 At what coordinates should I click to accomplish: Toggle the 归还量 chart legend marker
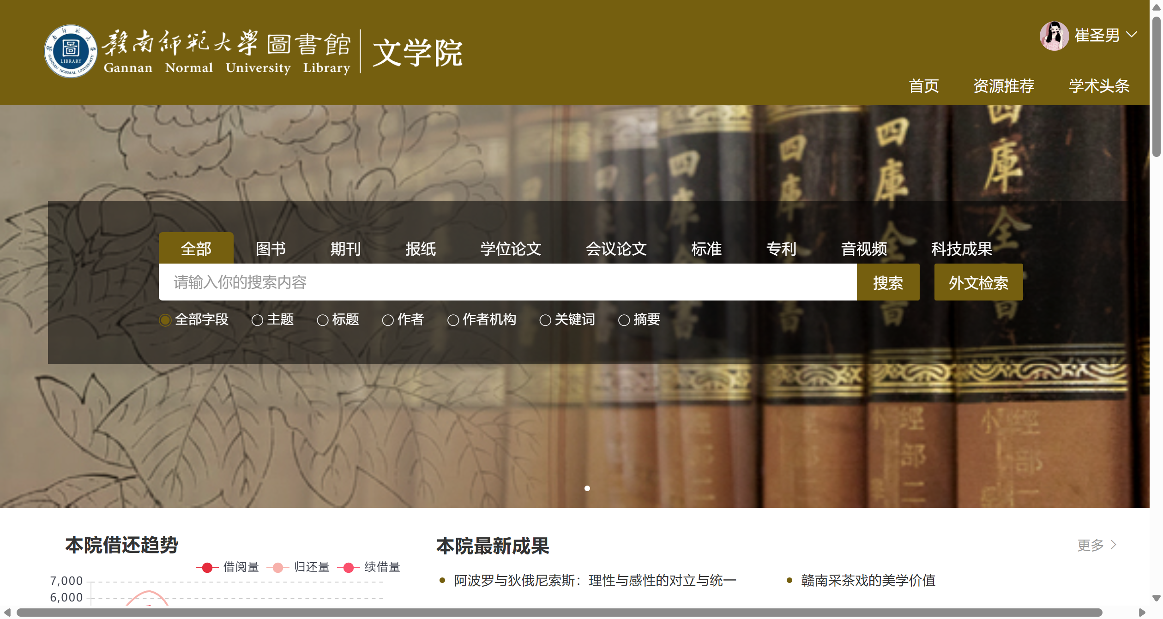(x=277, y=567)
